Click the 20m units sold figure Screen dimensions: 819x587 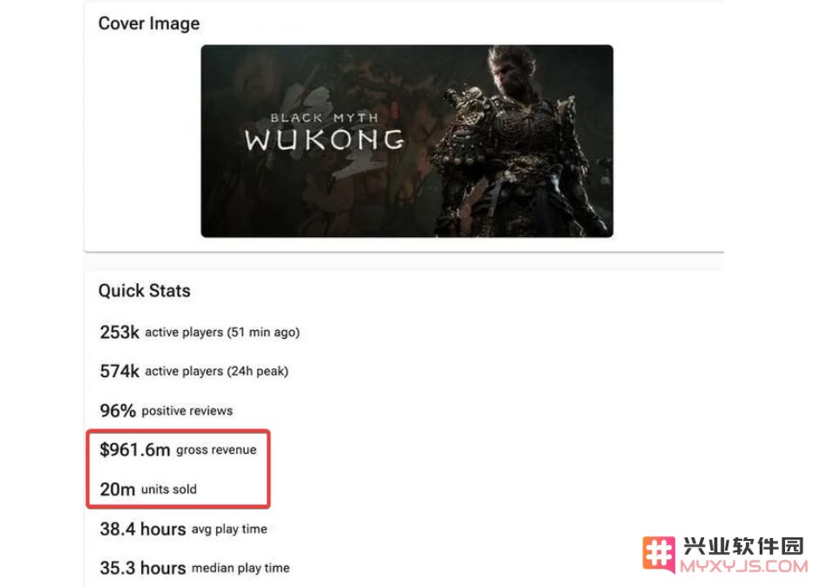pyautogui.click(x=118, y=489)
